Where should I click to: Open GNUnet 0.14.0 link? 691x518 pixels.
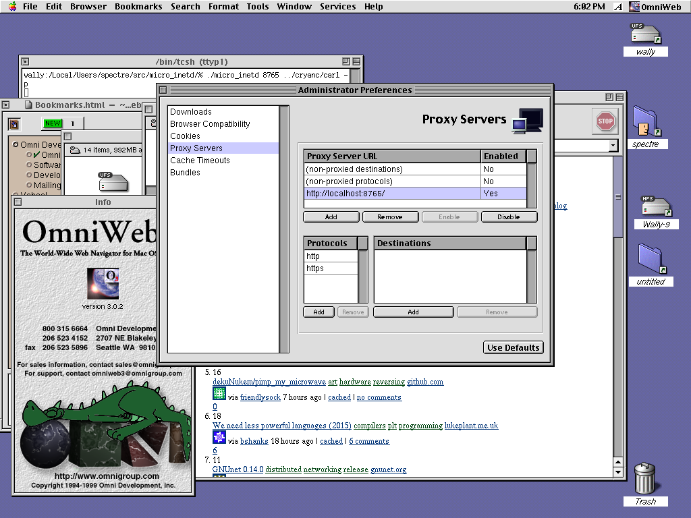click(x=238, y=469)
